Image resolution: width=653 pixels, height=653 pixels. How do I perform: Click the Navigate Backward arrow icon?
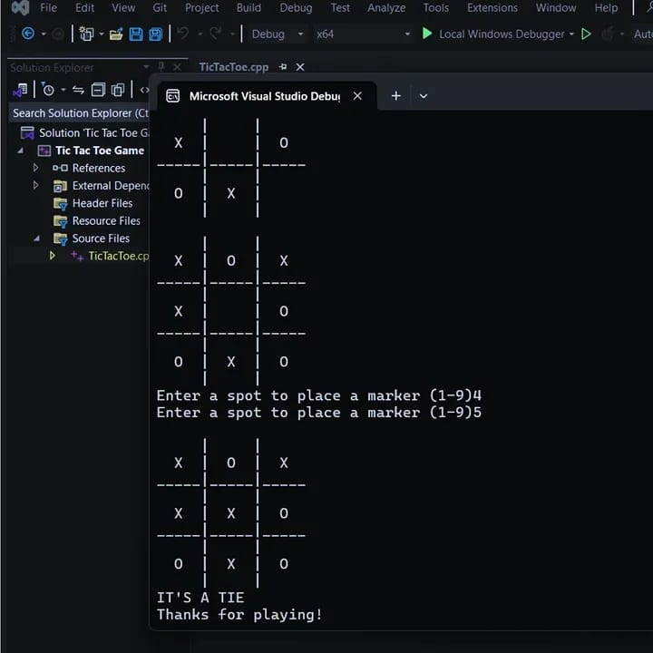[x=28, y=34]
